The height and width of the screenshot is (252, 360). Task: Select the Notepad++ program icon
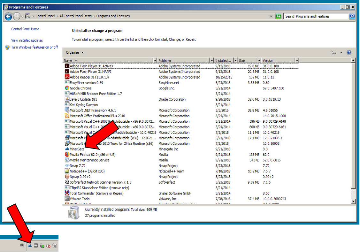point(67,171)
